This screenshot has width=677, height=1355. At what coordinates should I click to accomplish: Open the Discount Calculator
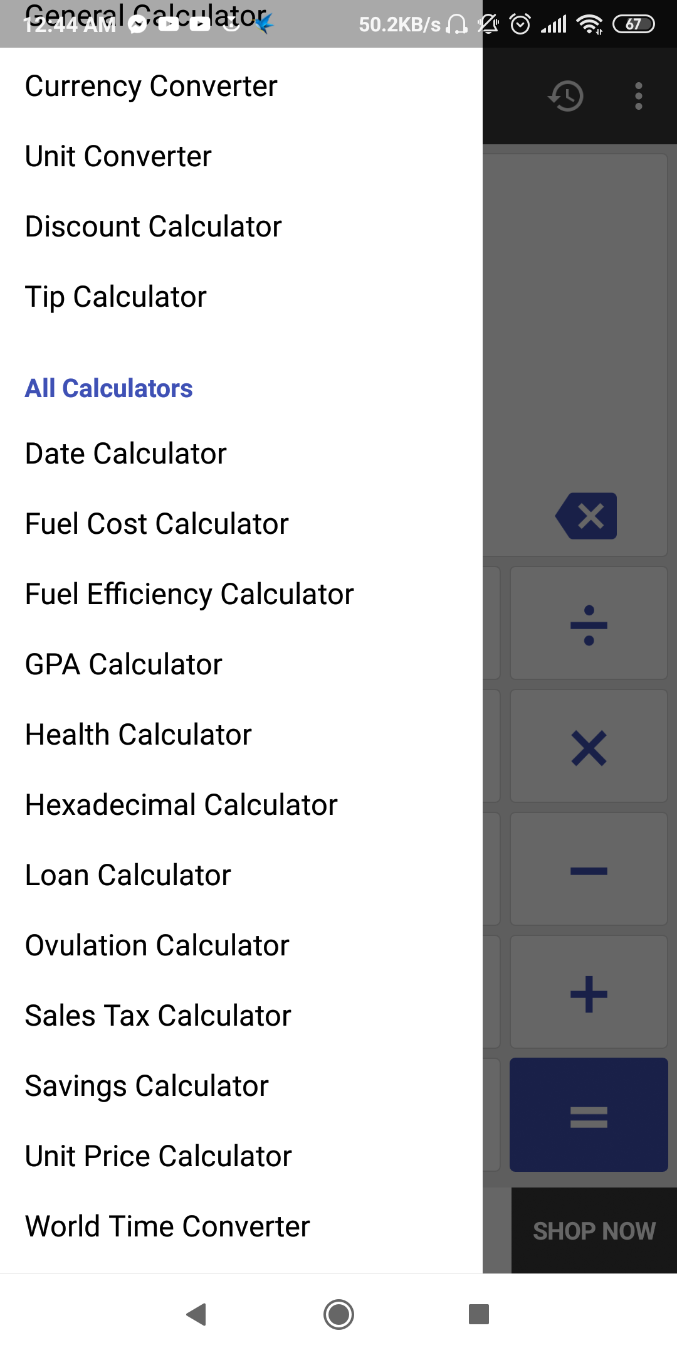point(154,226)
